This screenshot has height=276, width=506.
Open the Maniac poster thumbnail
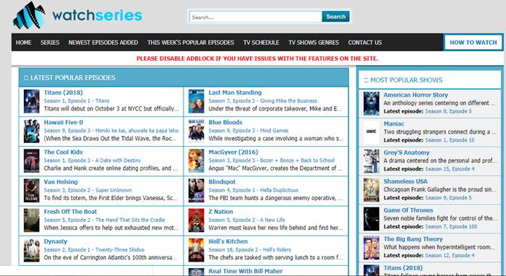[372, 132]
